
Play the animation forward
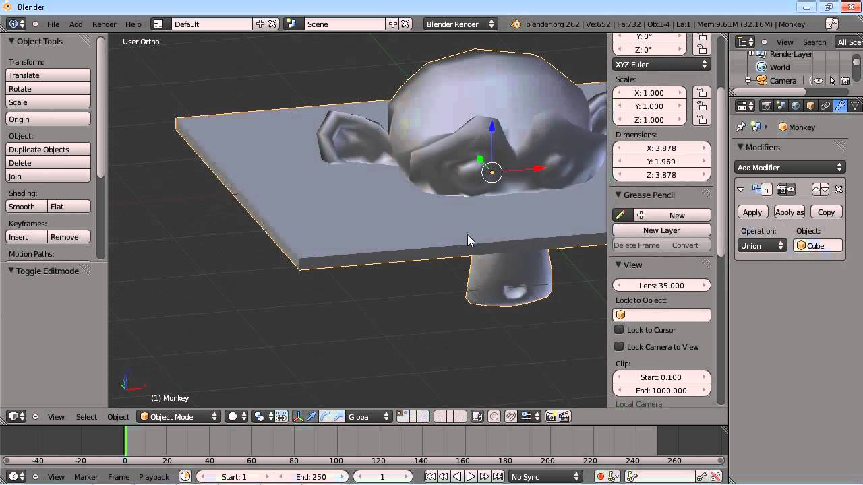click(x=471, y=477)
